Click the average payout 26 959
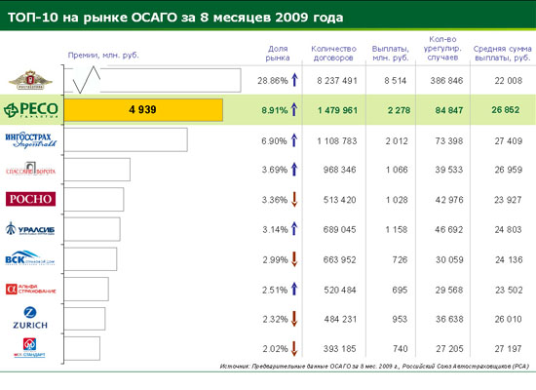The image size is (536, 390). pyautogui.click(x=509, y=170)
